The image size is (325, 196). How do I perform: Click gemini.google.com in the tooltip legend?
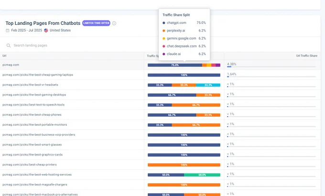coord(181,38)
